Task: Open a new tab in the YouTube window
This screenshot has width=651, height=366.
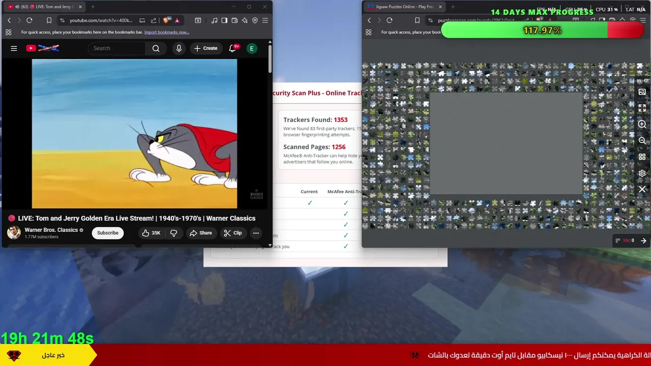Action: point(93,7)
